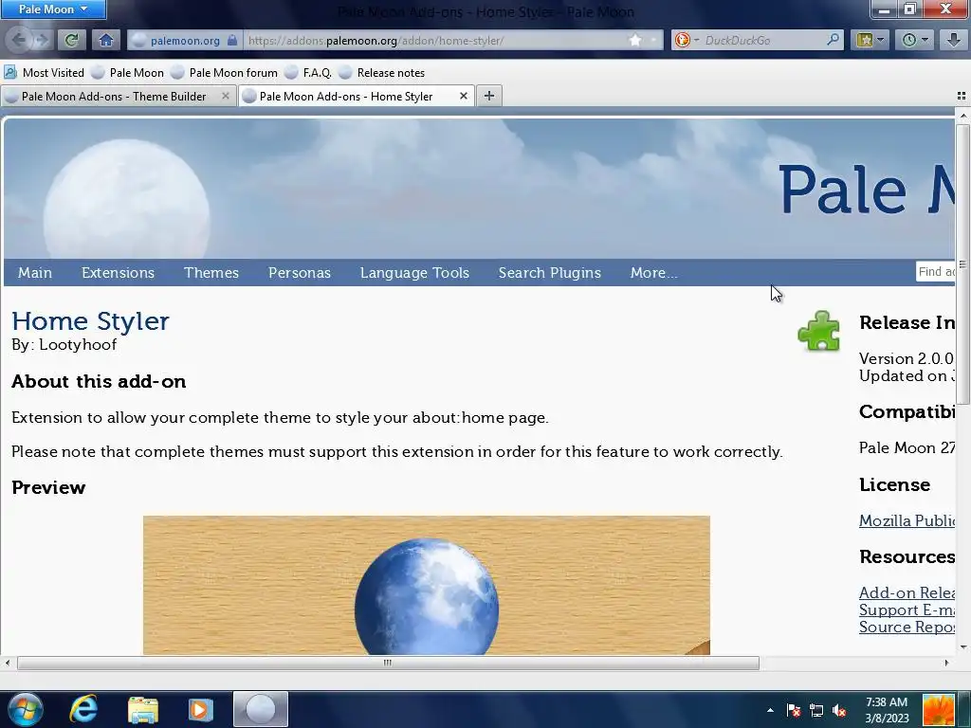Open the bookmarks menu button

(x=870, y=40)
